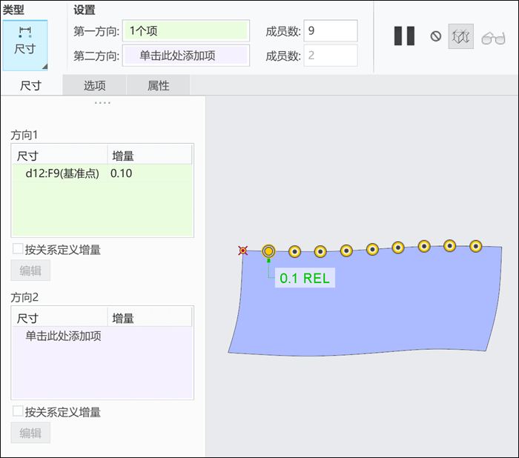This screenshot has height=458, width=519.
Task: Enable 按关系定义增量 under 方向1
Action: coord(18,249)
